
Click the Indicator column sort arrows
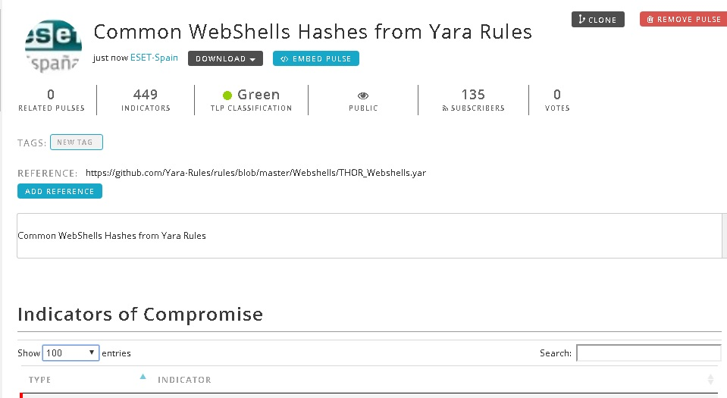point(710,379)
